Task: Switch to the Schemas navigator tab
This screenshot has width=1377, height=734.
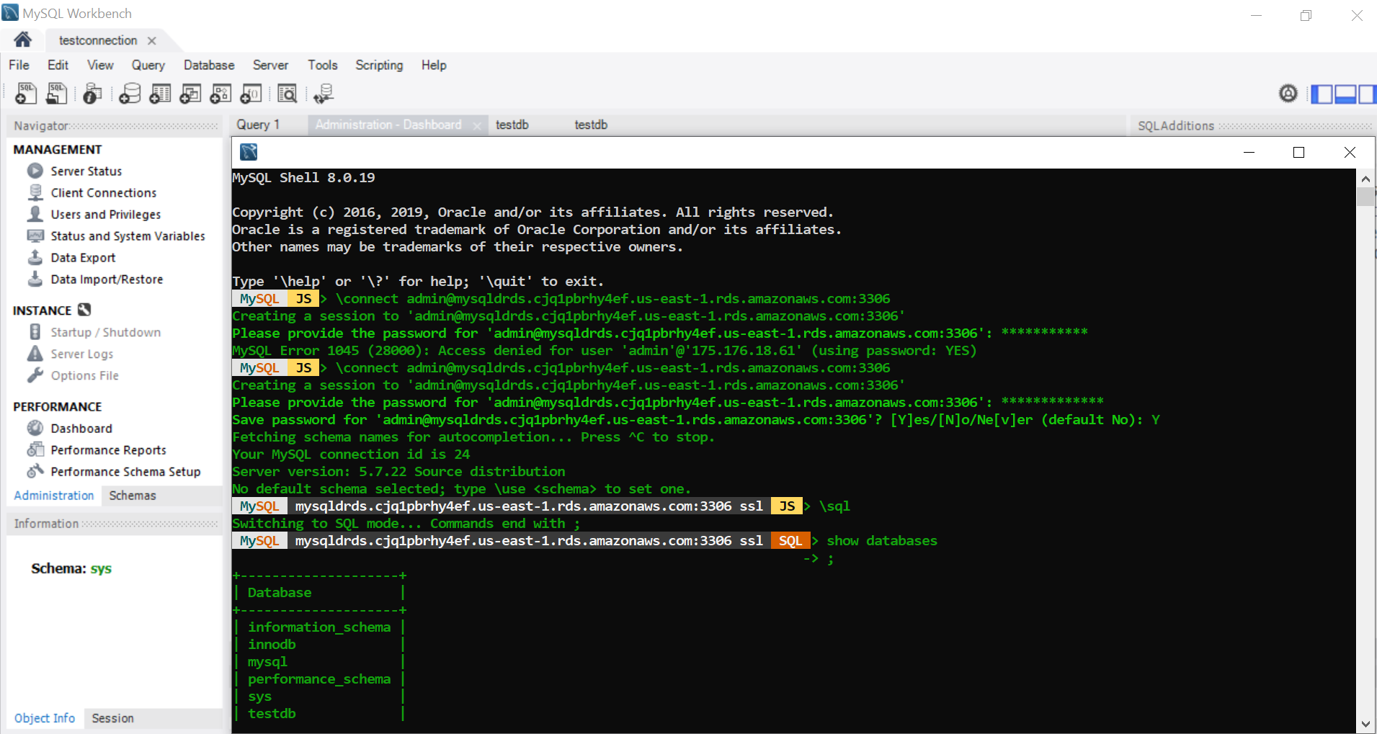Action: click(x=133, y=496)
